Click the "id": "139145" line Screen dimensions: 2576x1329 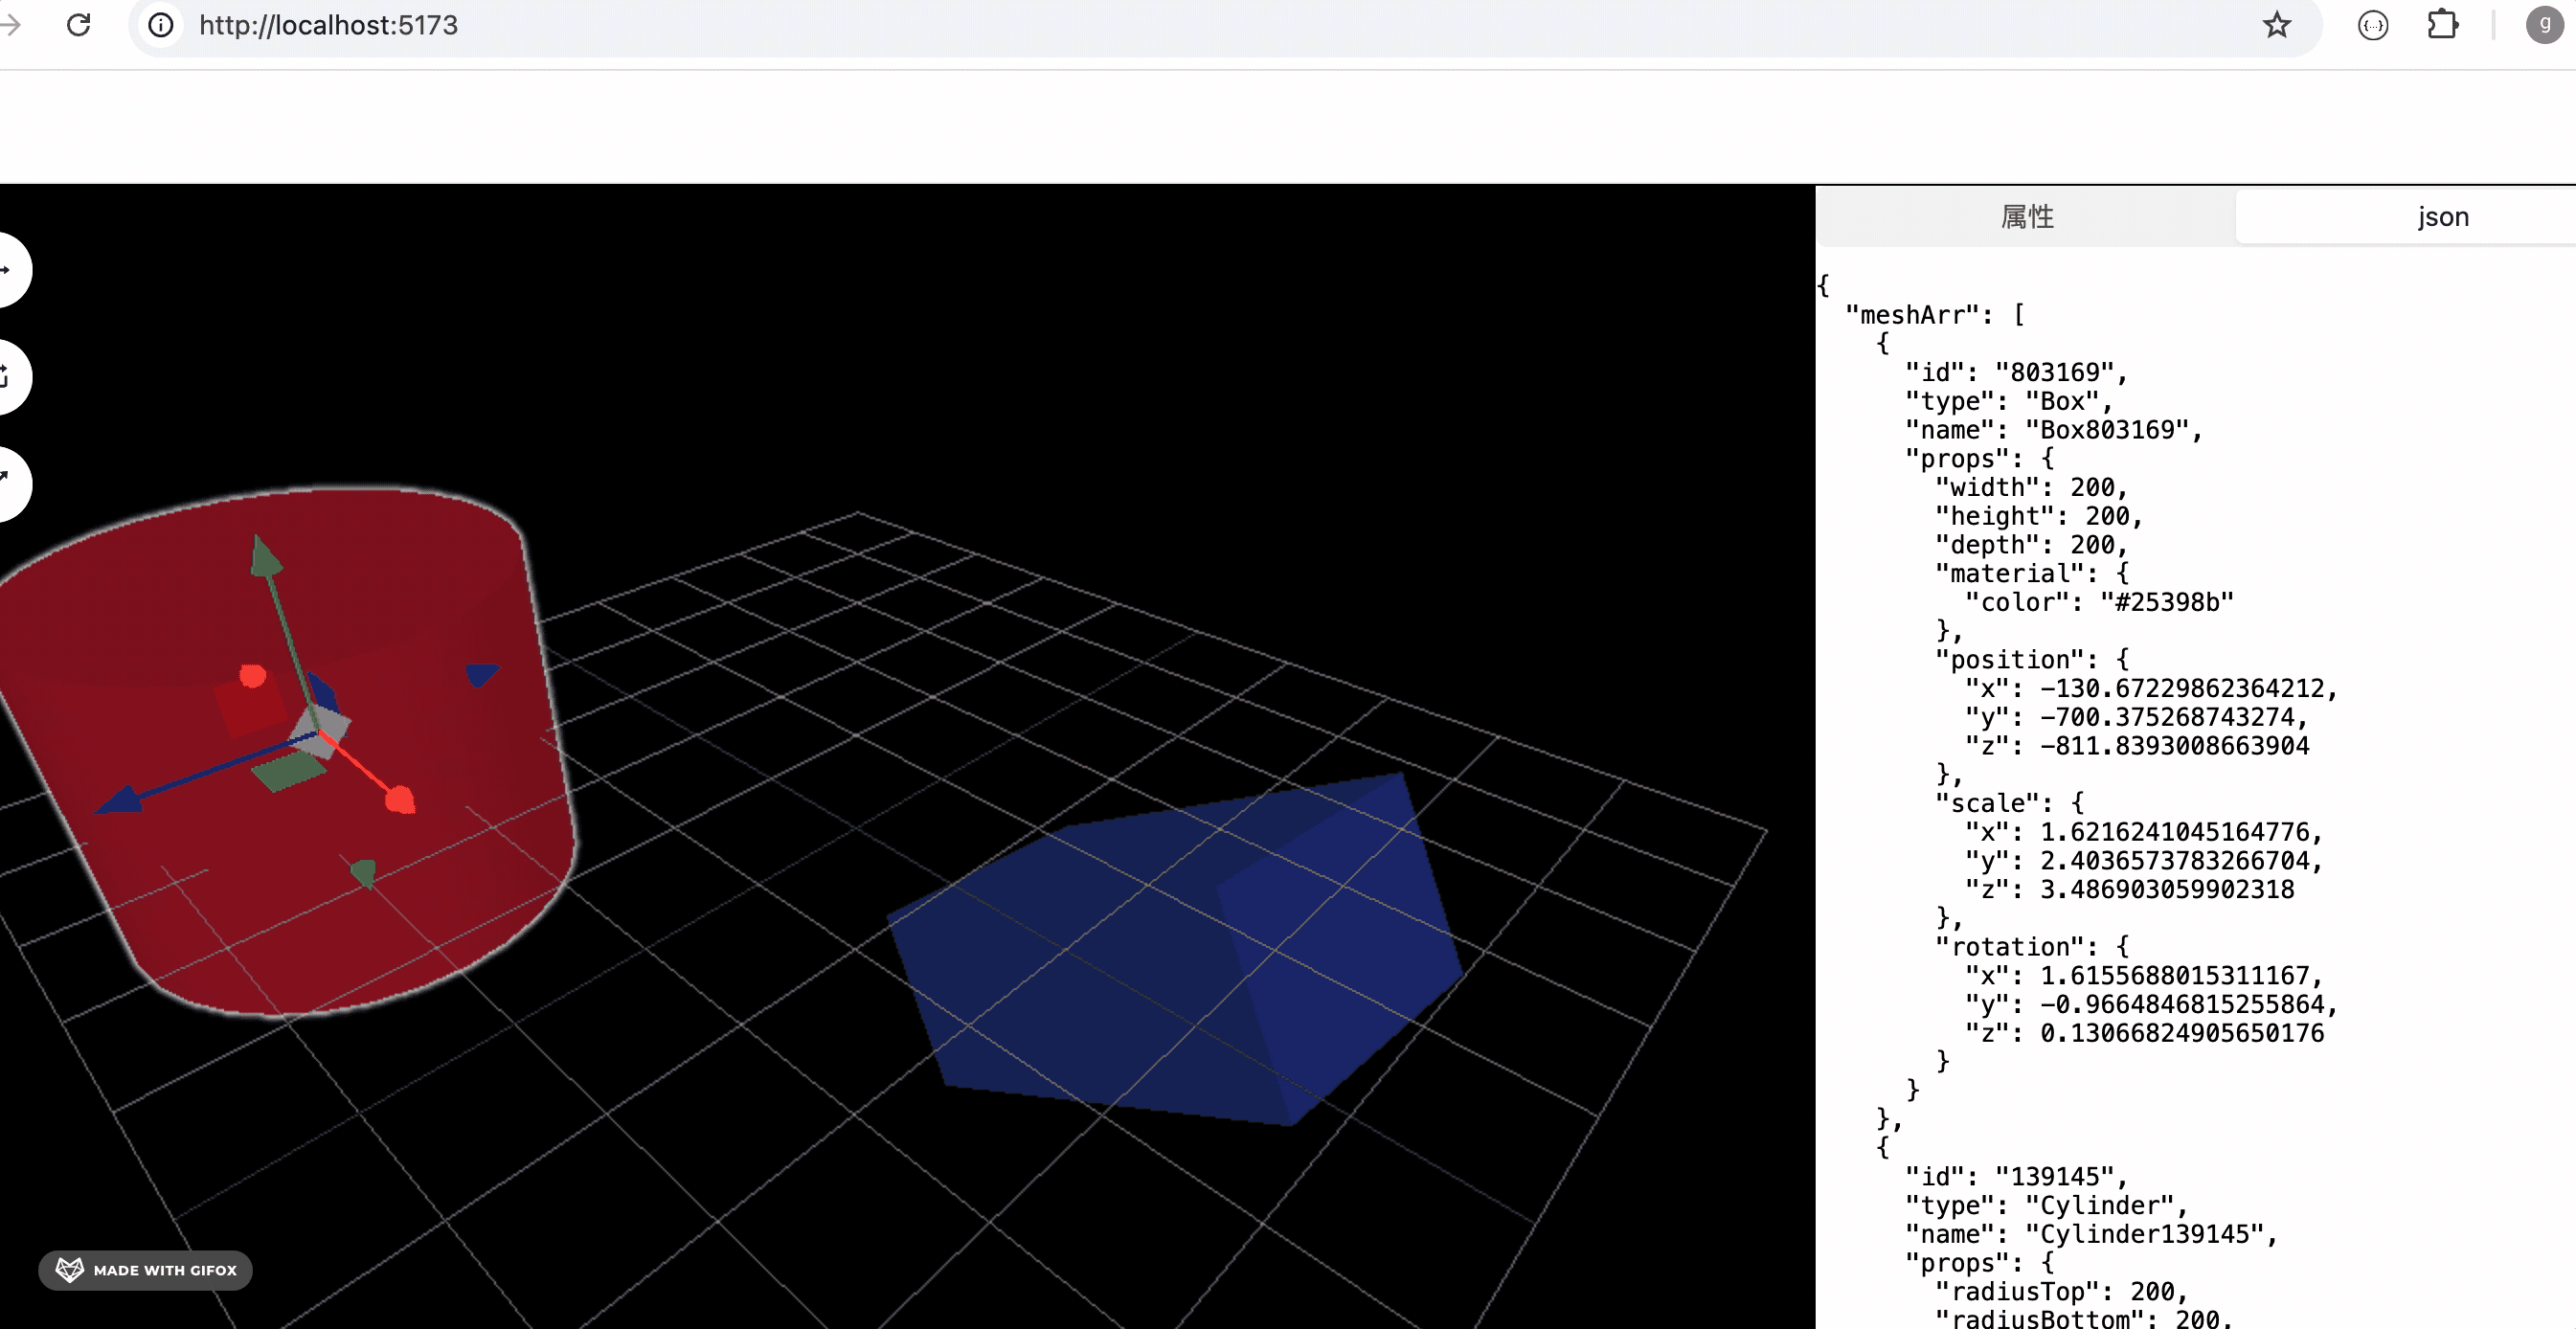coord(2016,1177)
